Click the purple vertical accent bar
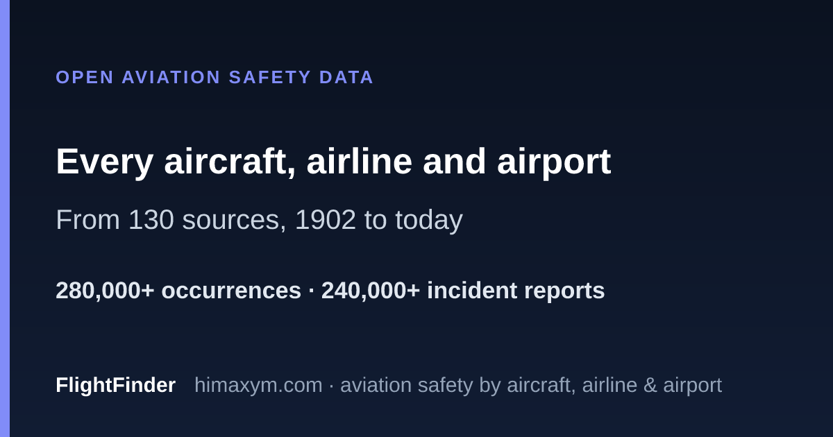The width and height of the screenshot is (833, 437). (5, 218)
